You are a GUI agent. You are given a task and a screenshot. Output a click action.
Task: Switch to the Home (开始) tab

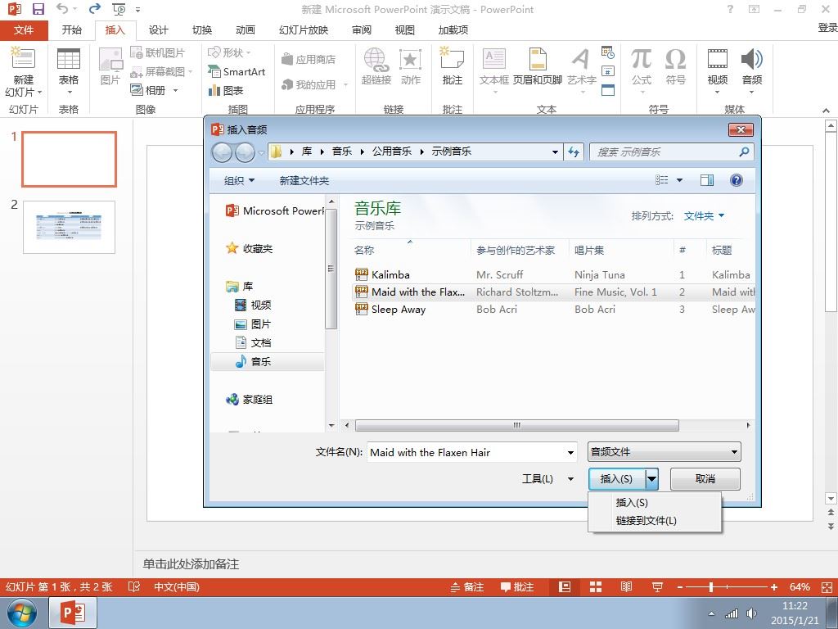[71, 30]
